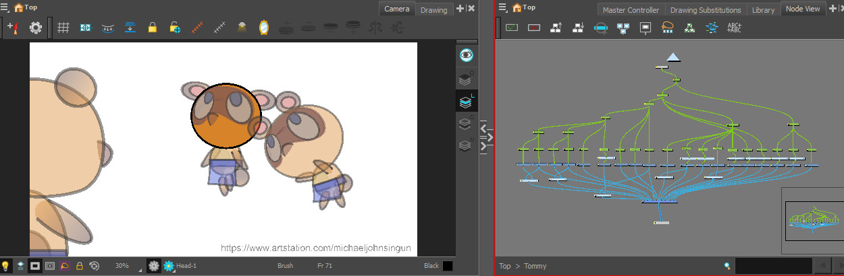Screen dimensions: 844x276
Task: Switch to the Library tab
Action: [x=763, y=10]
